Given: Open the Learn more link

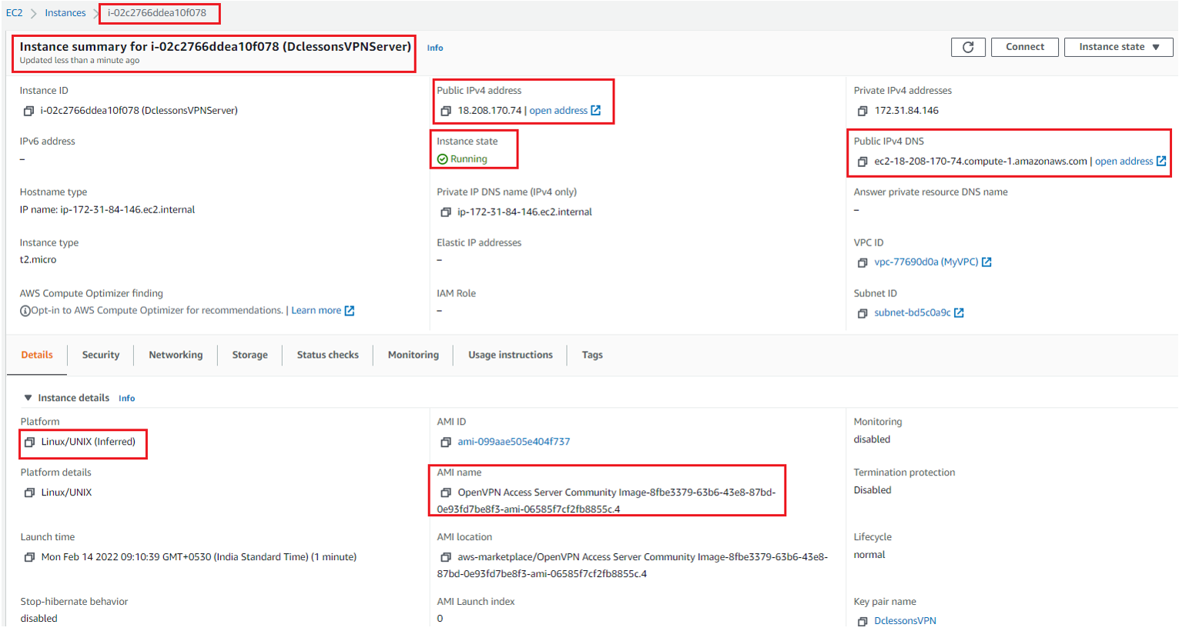Looking at the screenshot, I should pos(316,311).
